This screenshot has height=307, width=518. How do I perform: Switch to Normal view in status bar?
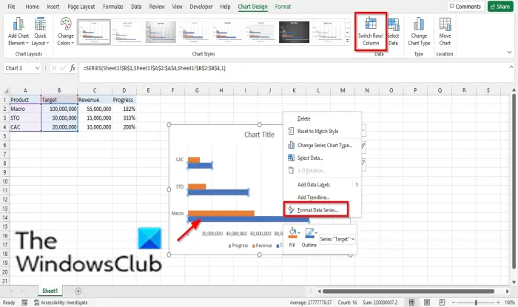(411, 303)
